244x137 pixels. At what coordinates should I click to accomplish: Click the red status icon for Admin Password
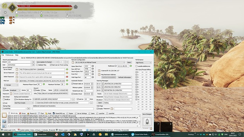[x=67, y=77]
